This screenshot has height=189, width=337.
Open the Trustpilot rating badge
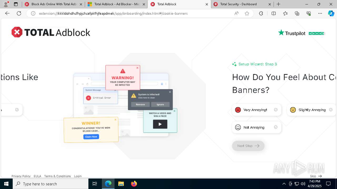(302, 33)
